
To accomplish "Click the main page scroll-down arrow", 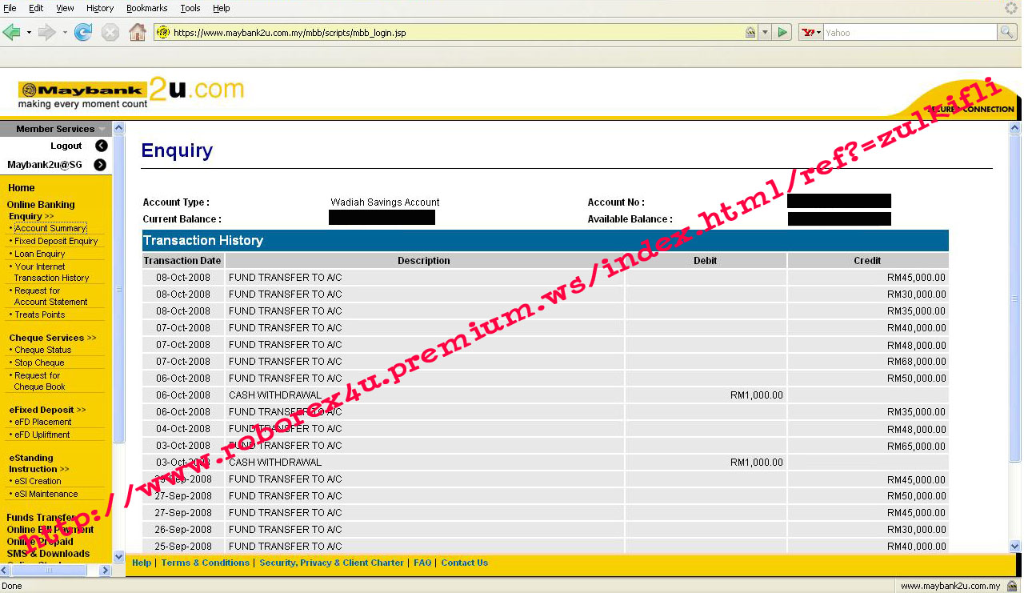I will (x=1015, y=545).
